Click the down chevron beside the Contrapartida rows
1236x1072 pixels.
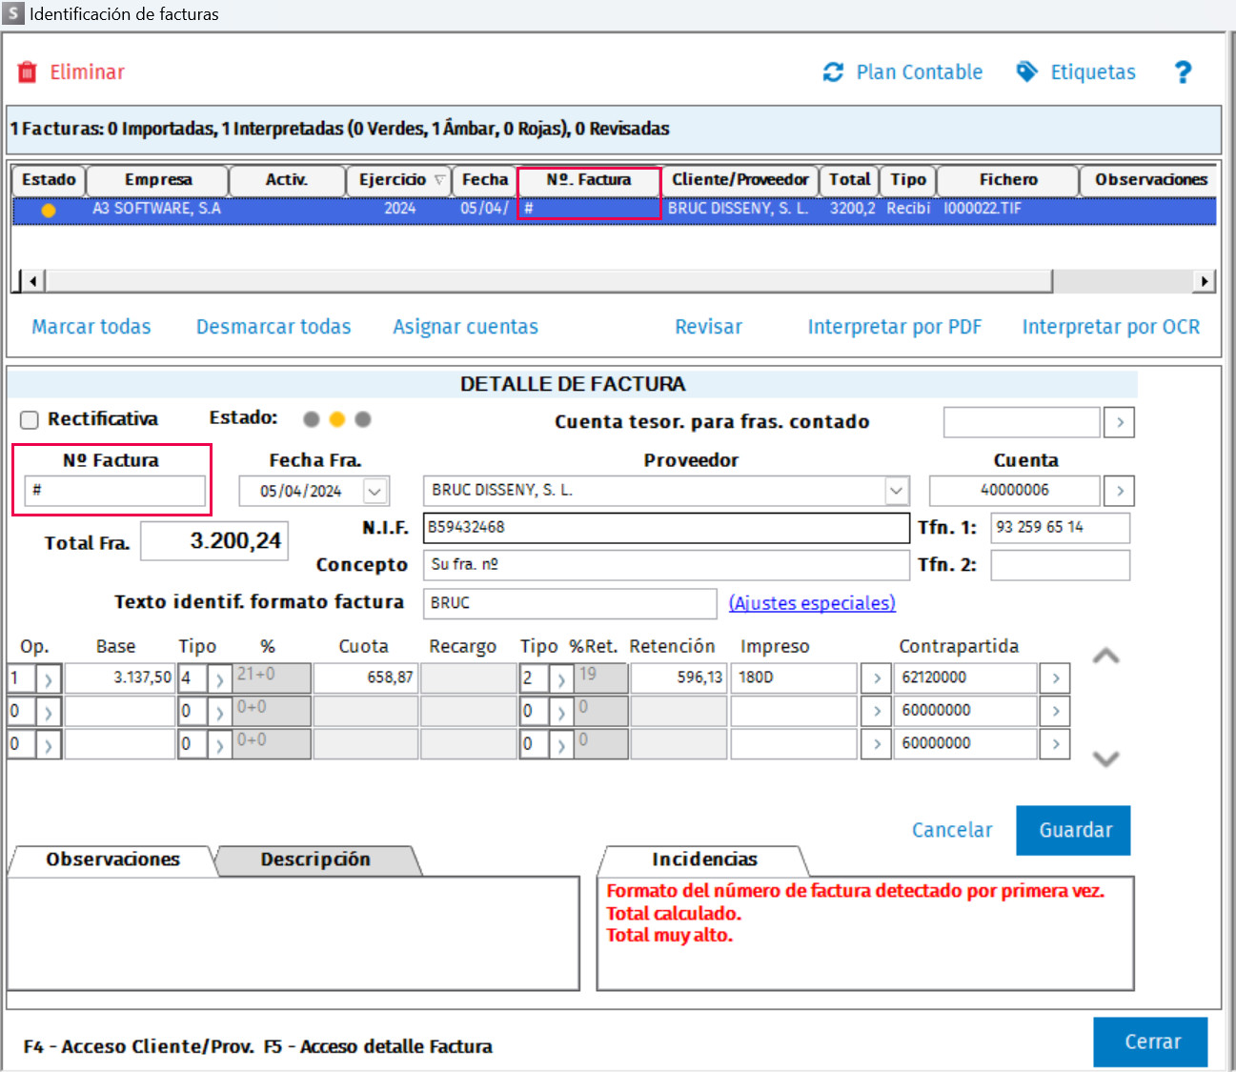click(x=1105, y=758)
